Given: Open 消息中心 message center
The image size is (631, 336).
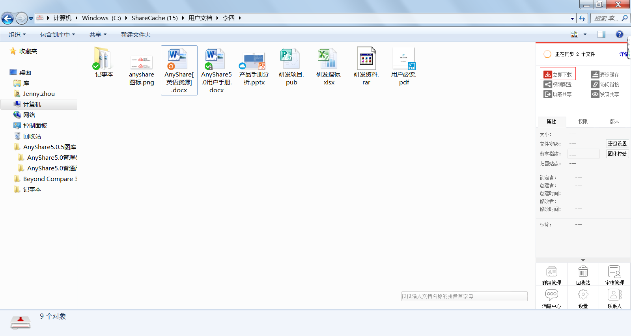Looking at the screenshot, I should point(551,299).
